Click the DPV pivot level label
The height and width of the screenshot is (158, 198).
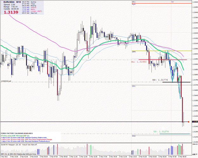click(x=134, y=52)
